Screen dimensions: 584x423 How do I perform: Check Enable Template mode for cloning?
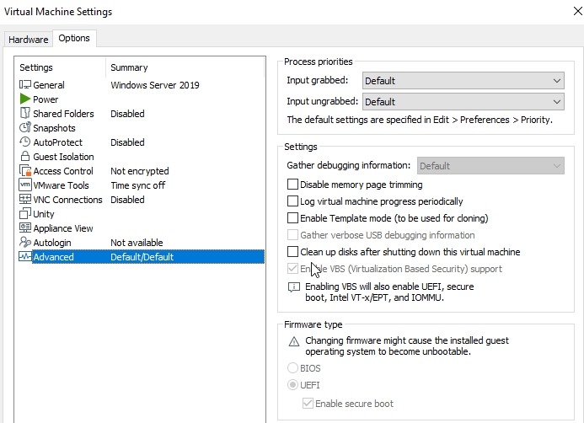coord(293,218)
